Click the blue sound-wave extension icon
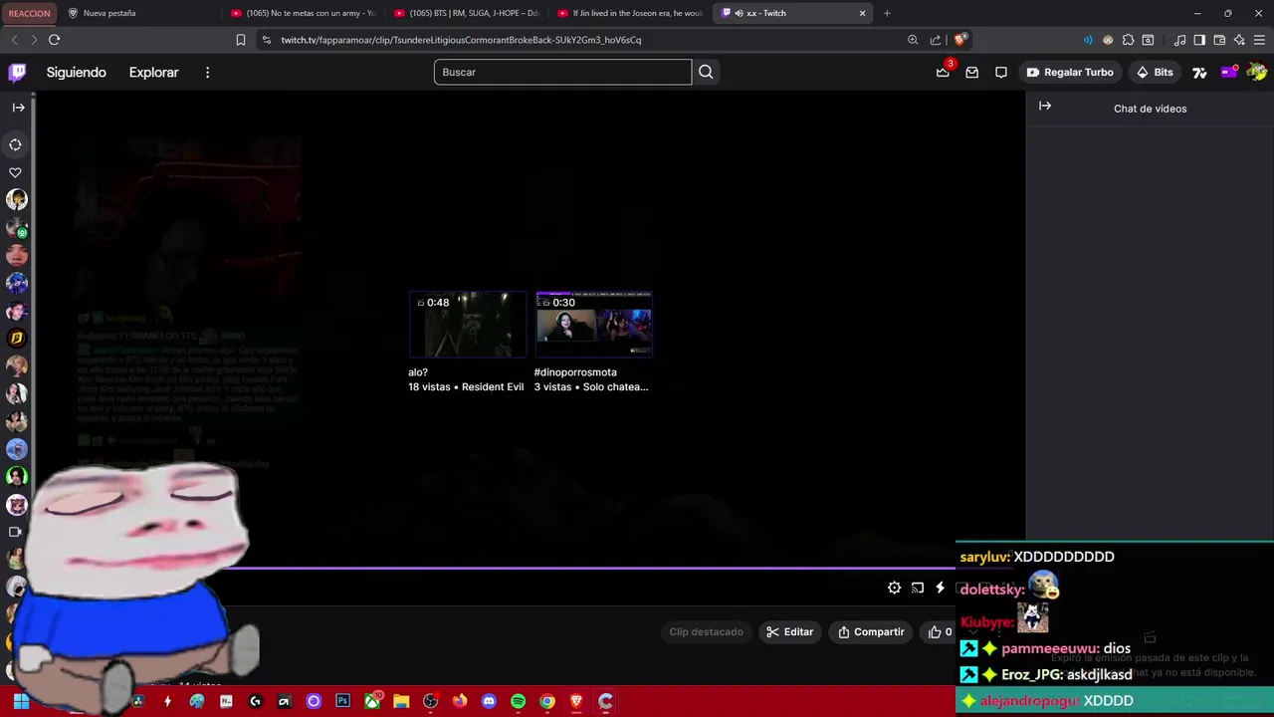This screenshot has height=717, width=1274. pyautogui.click(x=1088, y=40)
